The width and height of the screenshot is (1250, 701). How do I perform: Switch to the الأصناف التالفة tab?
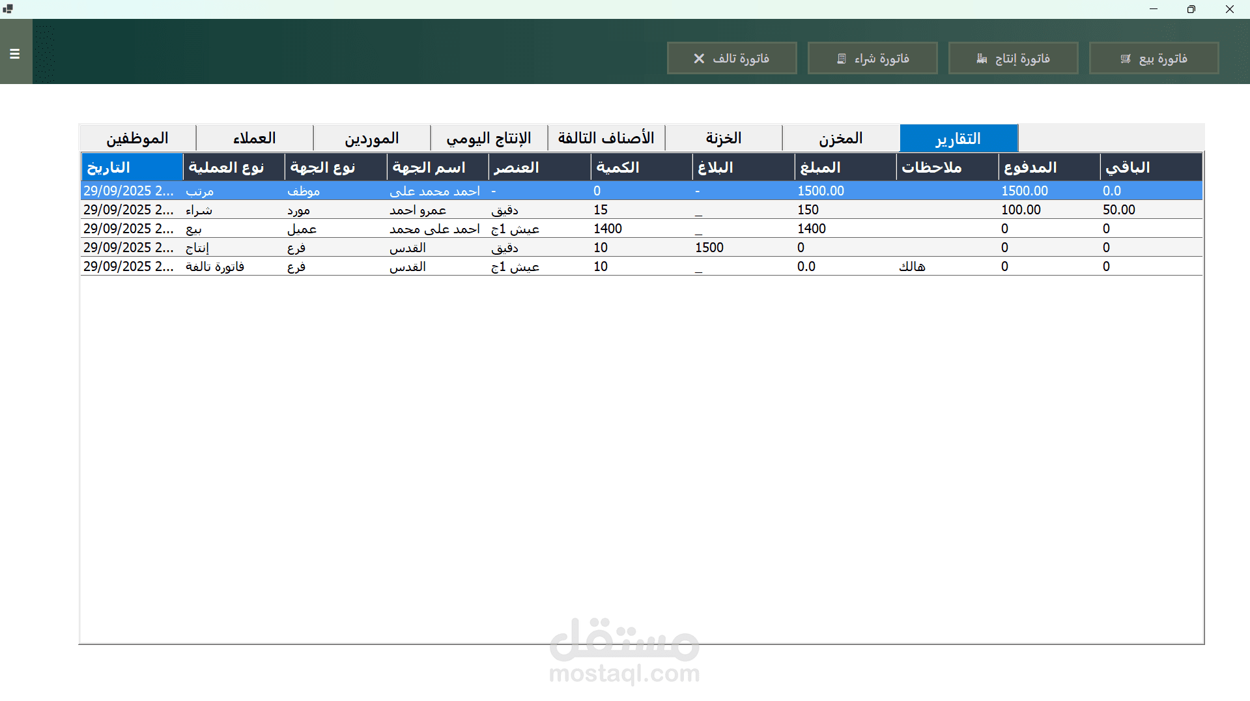coord(606,138)
